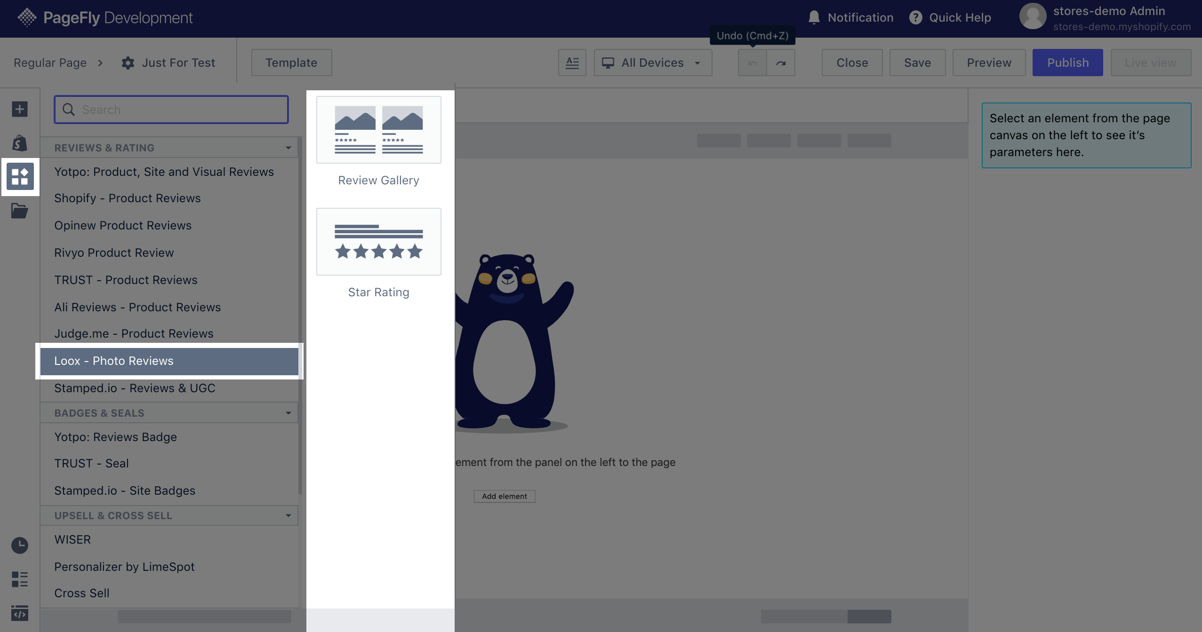
Task: Click the PageFly logo icon
Action: 27,17
